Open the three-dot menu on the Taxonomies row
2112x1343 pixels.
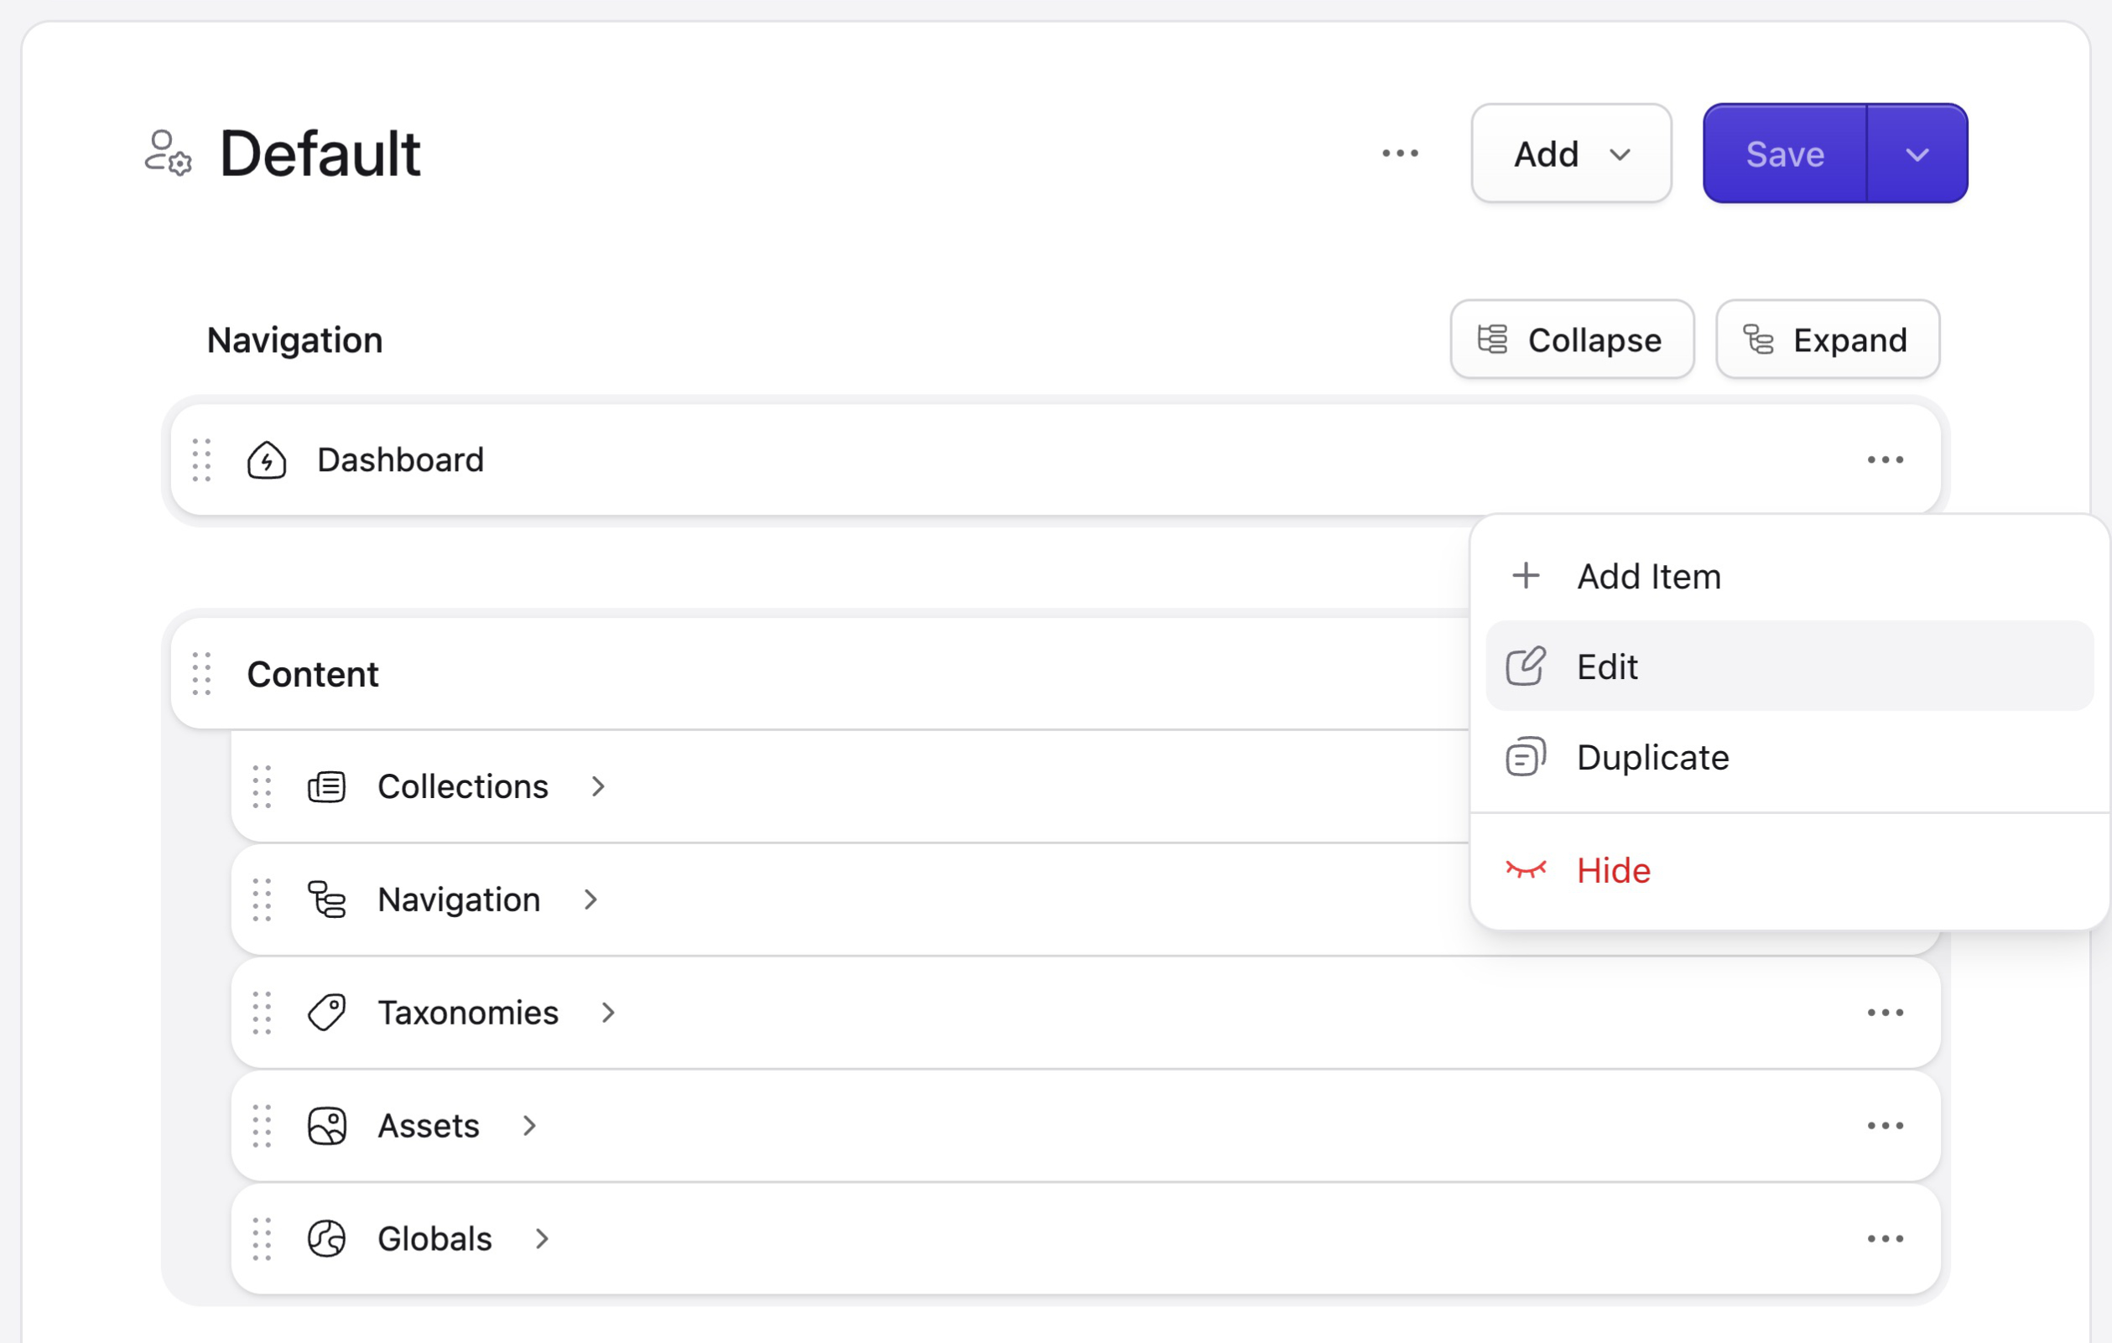click(1886, 1013)
